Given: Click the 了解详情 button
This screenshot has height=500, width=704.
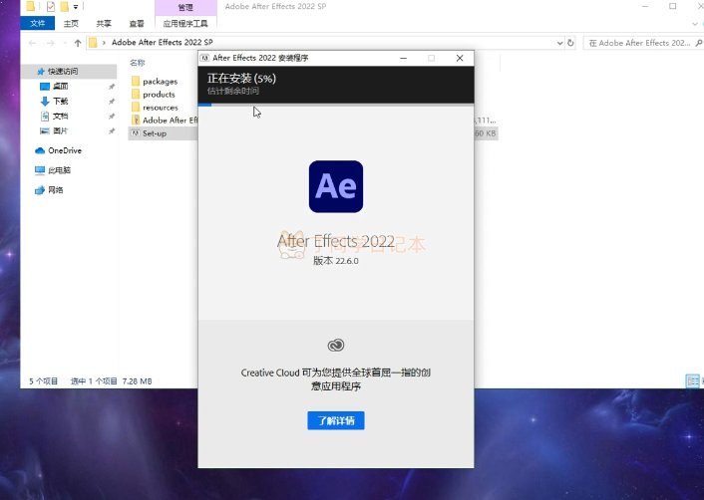Looking at the screenshot, I should pos(335,421).
